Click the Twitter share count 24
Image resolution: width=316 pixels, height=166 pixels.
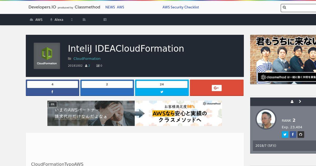pos(162,84)
